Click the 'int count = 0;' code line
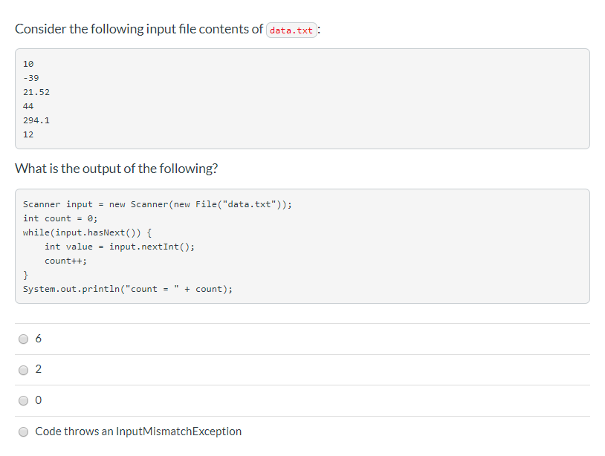Image resolution: width=605 pixels, height=456 pixels. (60, 218)
